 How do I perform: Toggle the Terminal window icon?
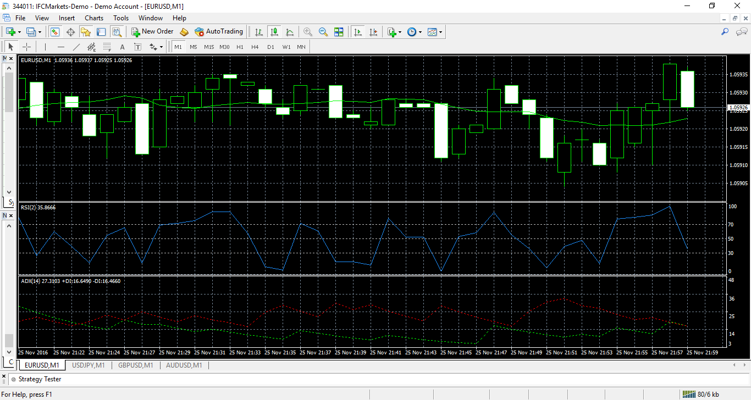pos(101,32)
